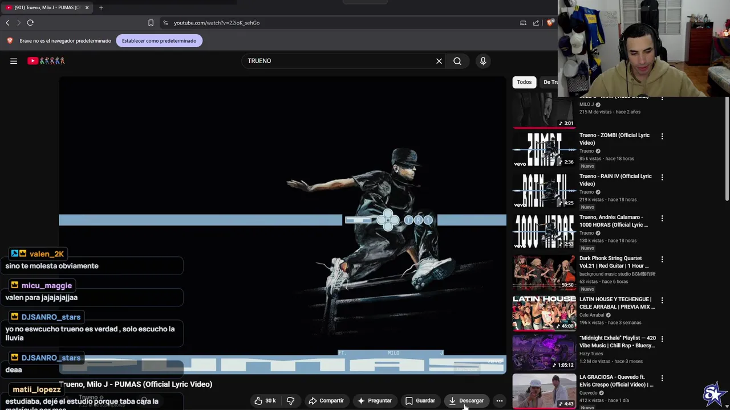
Task: Clear the TRUENO search text
Action: coord(439,61)
